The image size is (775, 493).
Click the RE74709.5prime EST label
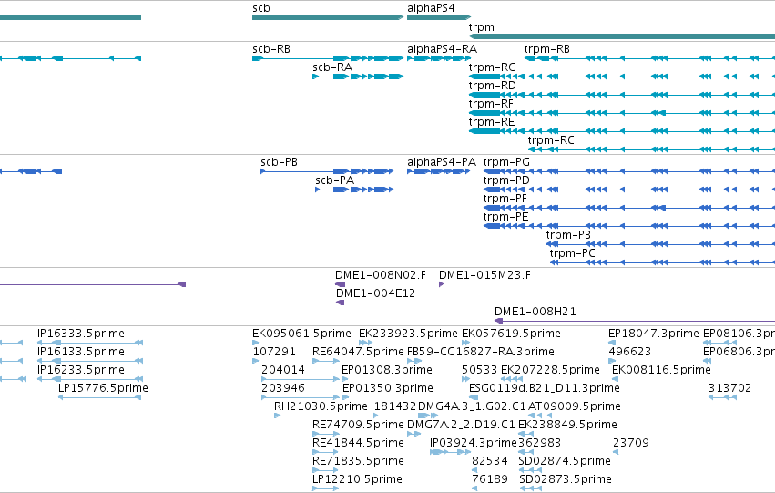pos(358,426)
